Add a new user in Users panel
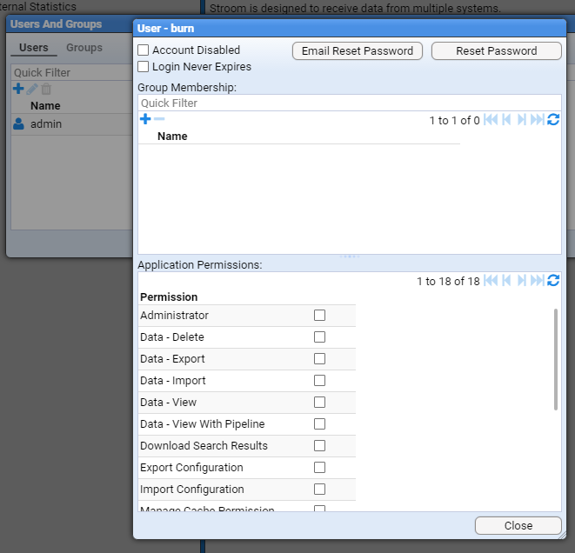The width and height of the screenshot is (575, 553). (x=18, y=89)
